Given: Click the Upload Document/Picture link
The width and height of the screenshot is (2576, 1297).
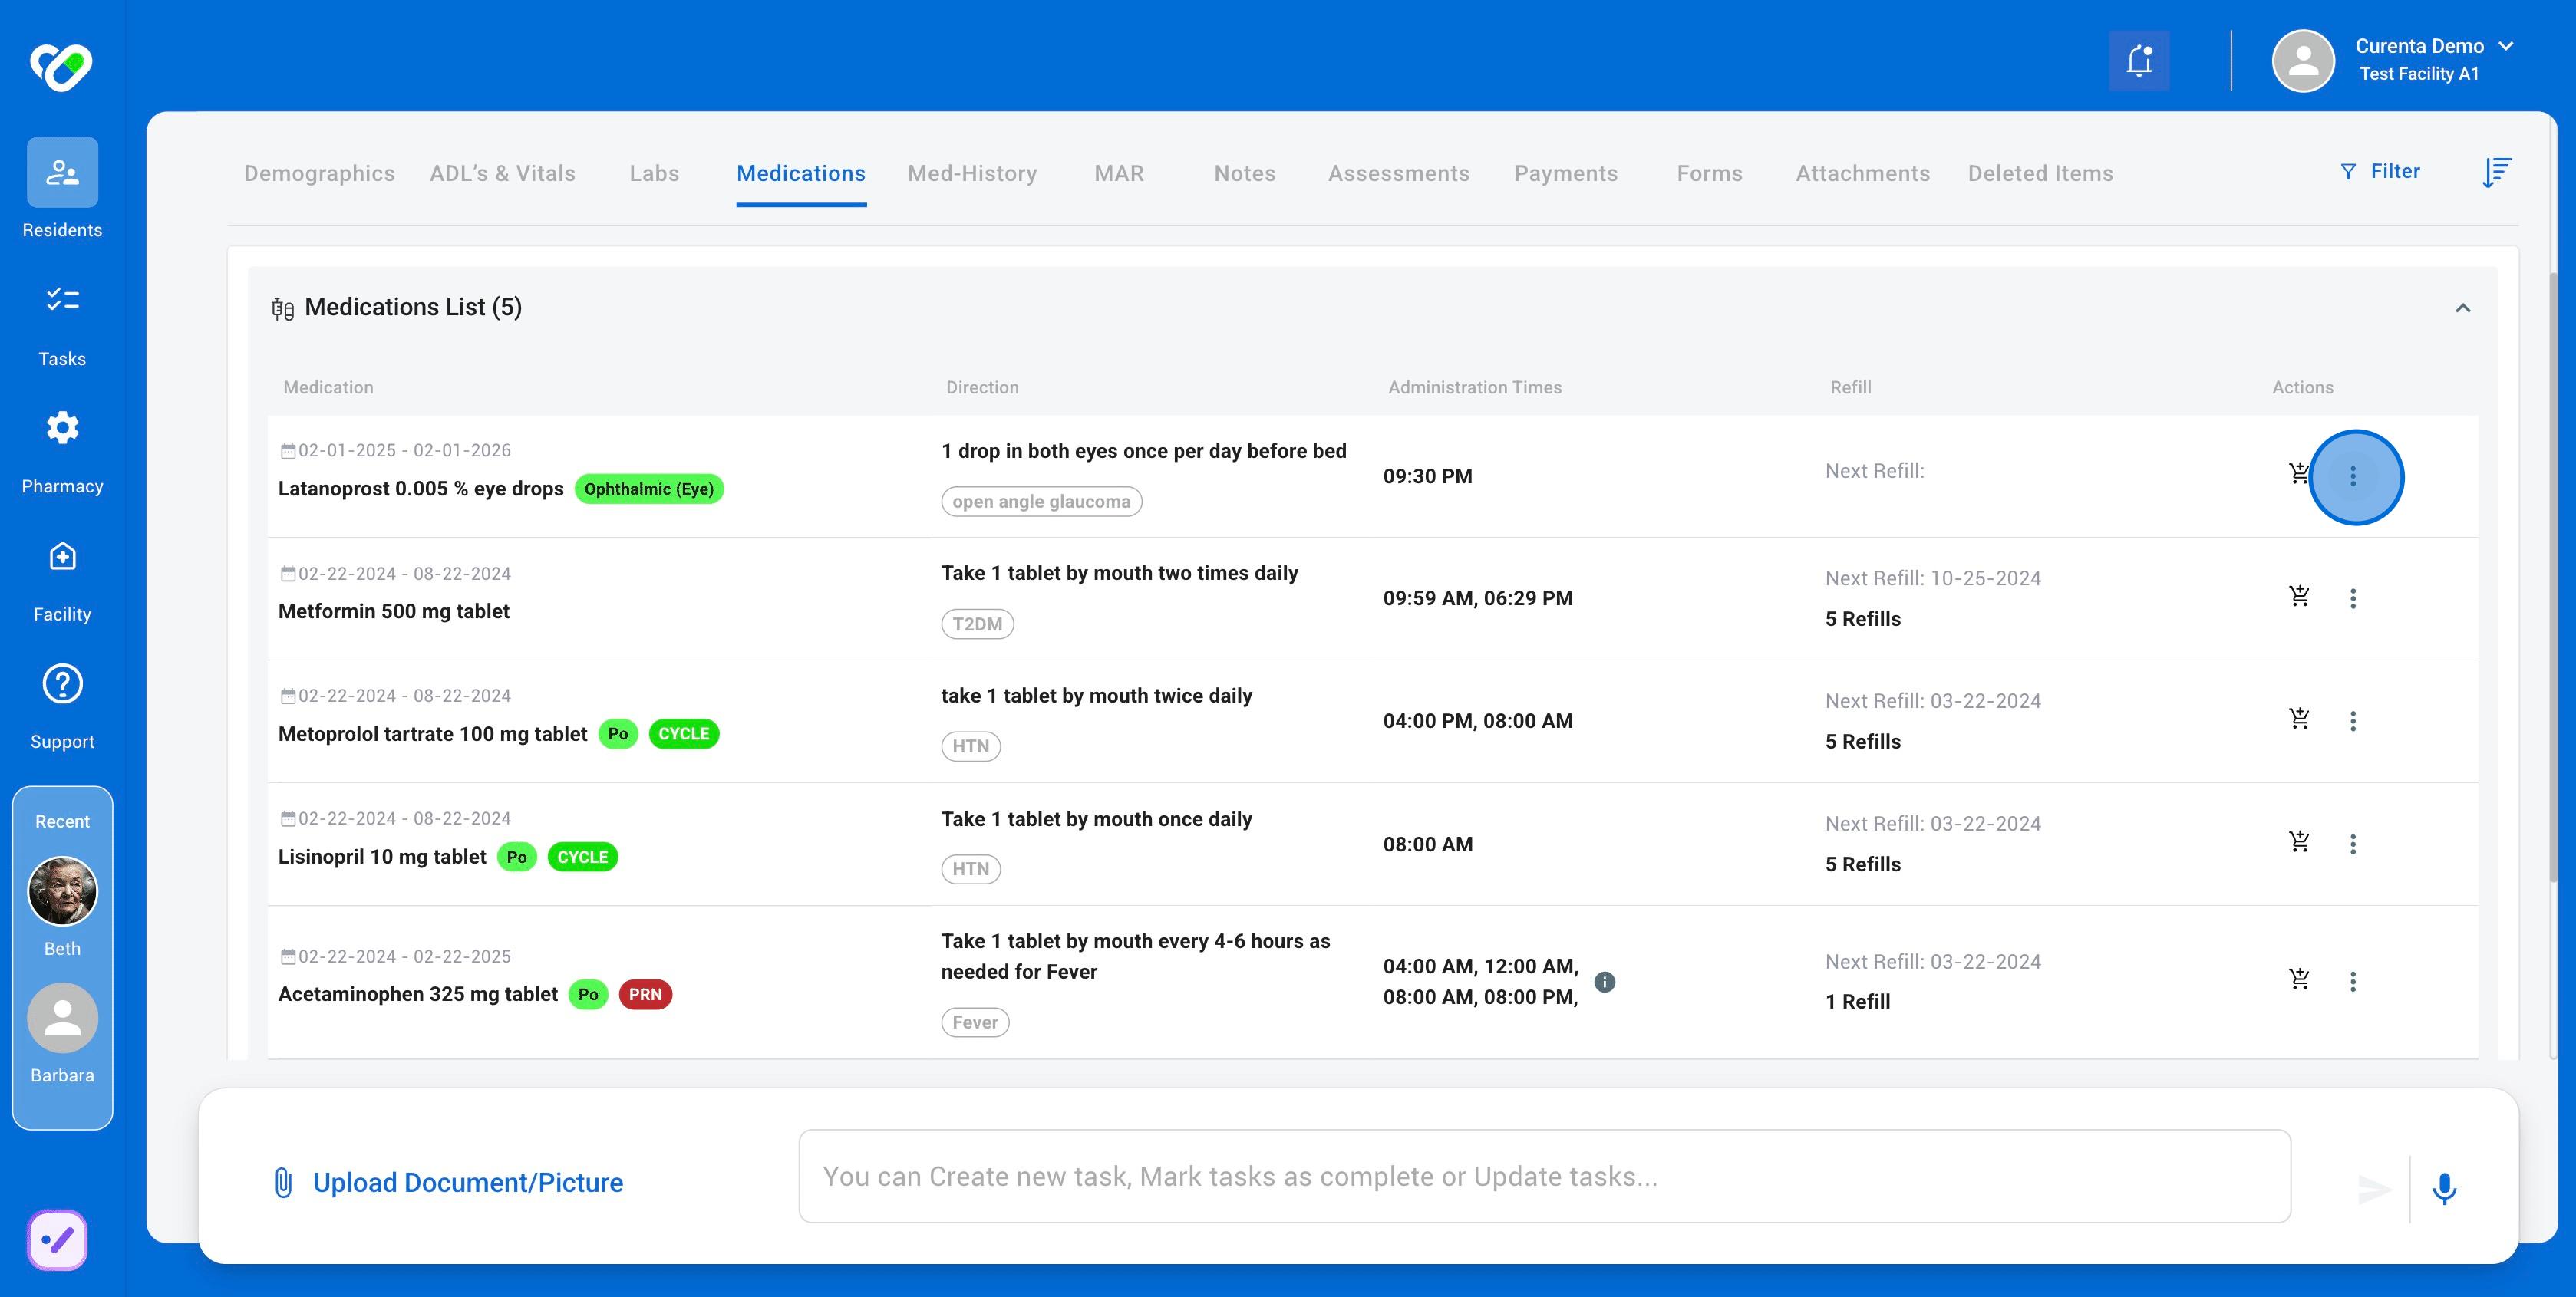Looking at the screenshot, I should [467, 1183].
